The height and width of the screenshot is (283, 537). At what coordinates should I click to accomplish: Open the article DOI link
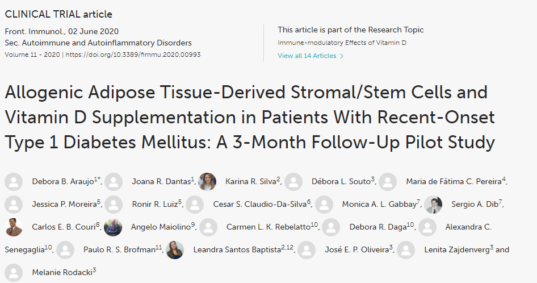click(x=134, y=55)
